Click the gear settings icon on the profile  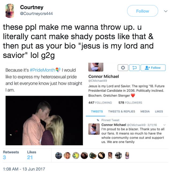click(123, 68)
